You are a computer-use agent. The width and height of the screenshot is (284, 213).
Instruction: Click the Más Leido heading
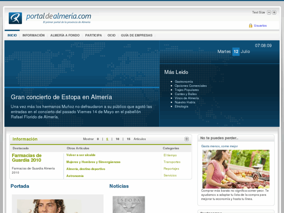coord(176,72)
